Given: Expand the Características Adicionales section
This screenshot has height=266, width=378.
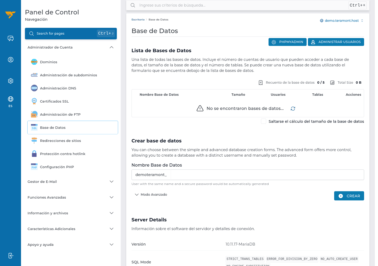Looking at the screenshot, I should pyautogui.click(x=71, y=229).
